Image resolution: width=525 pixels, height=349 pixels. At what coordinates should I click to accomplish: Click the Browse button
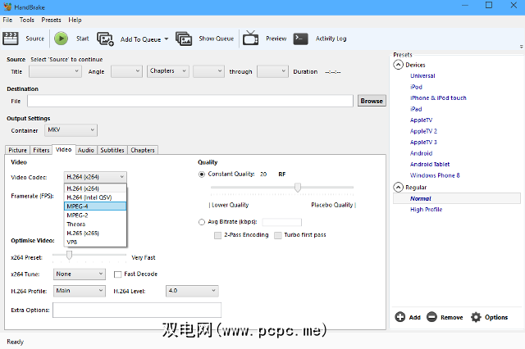(x=372, y=101)
